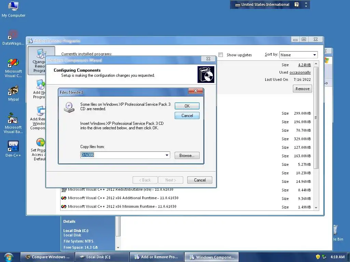This screenshot has width=350, height=262.
Task: Click Cancel in Windows Components Wizard
Action: pyautogui.click(x=200, y=180)
